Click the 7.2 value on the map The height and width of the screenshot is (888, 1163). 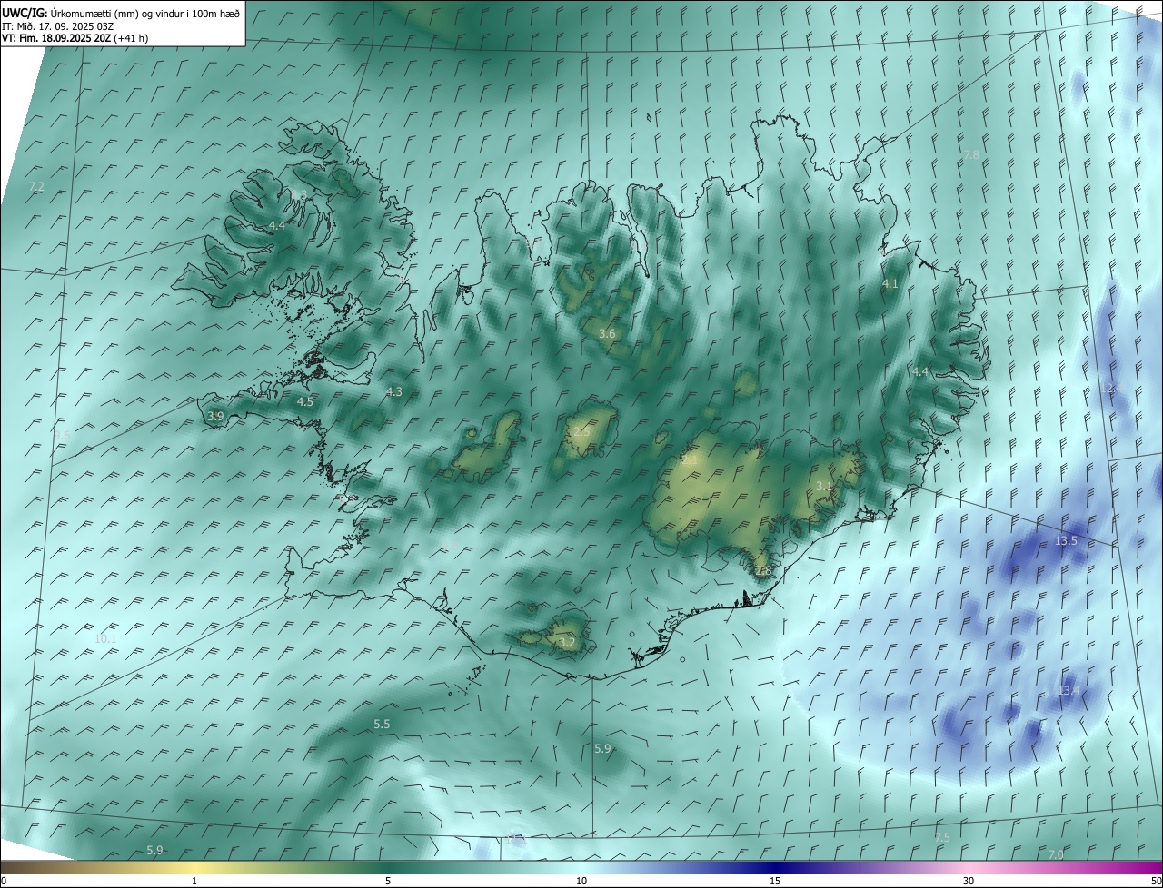[36, 186]
